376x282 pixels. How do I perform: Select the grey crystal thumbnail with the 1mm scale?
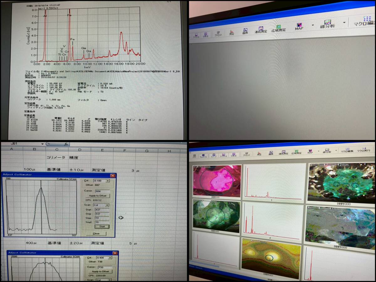(x=340, y=227)
